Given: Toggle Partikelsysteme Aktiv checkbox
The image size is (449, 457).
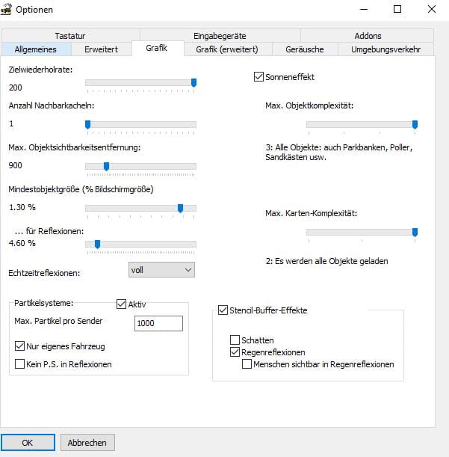Looking at the screenshot, I should point(122,304).
